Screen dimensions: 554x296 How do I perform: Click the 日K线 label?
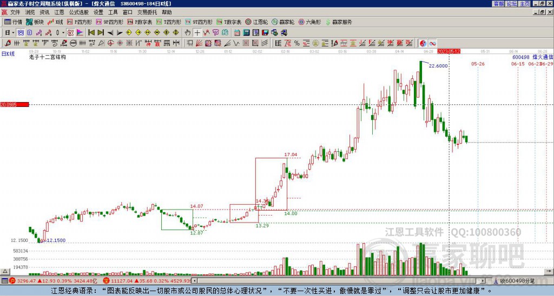[x=8, y=53]
